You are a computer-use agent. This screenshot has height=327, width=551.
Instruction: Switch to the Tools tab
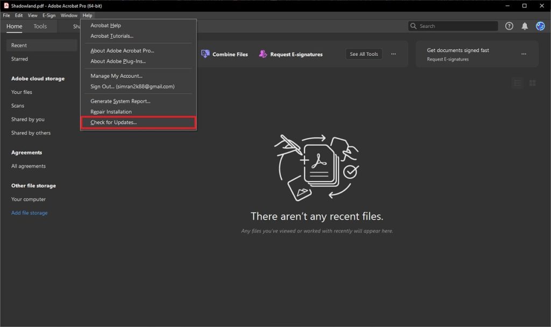[x=40, y=26]
